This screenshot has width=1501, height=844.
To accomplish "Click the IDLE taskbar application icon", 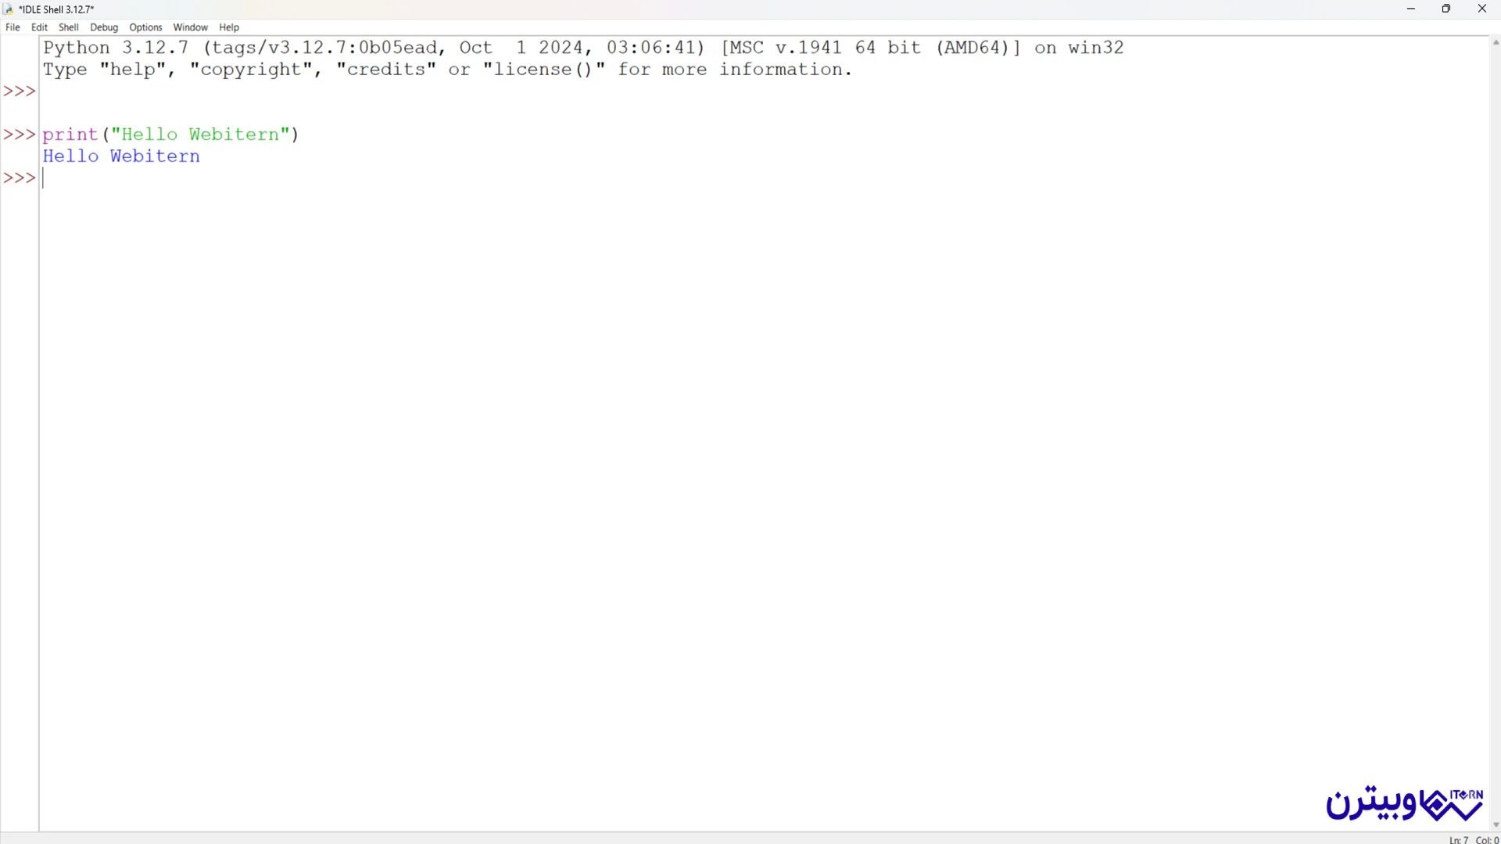I will 9,9.
